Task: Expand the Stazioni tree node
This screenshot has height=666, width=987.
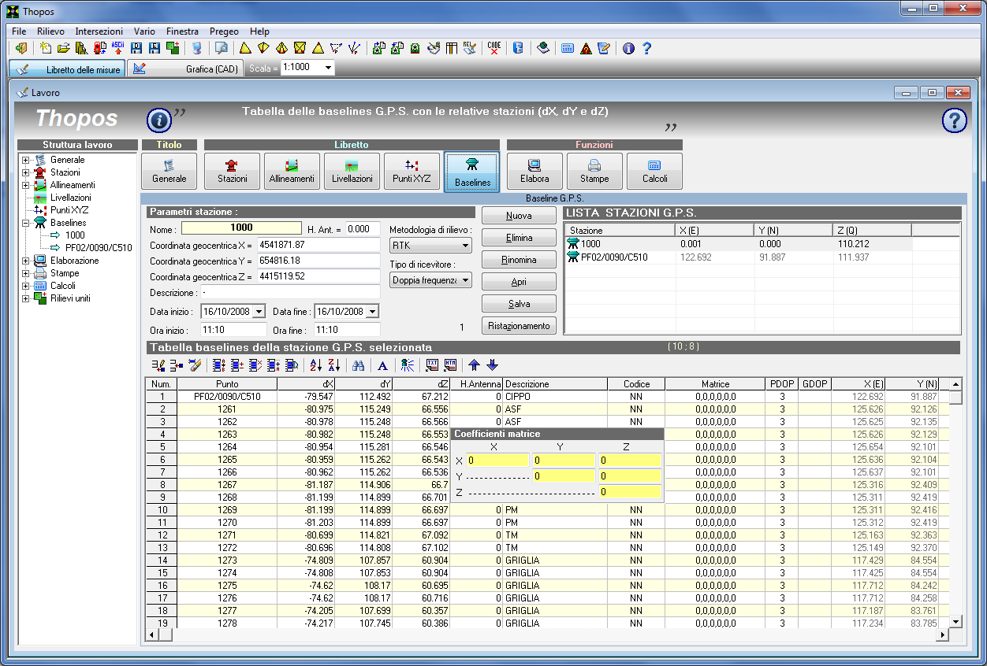Action: point(26,172)
